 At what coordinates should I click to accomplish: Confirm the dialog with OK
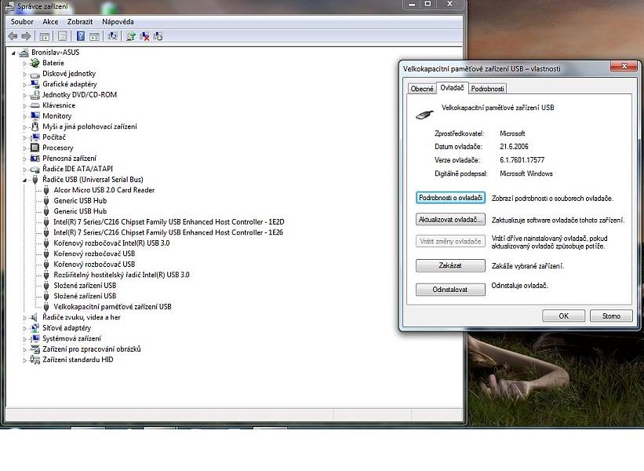(x=563, y=316)
